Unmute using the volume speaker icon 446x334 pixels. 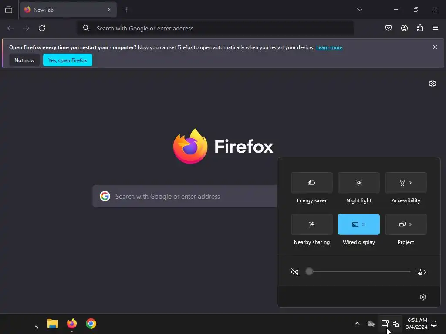(x=295, y=272)
